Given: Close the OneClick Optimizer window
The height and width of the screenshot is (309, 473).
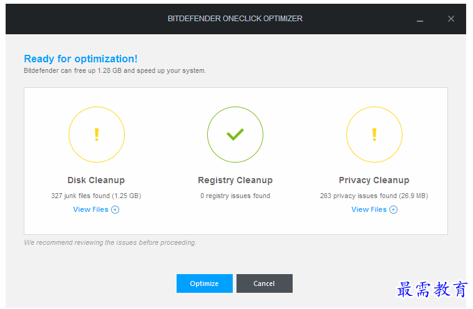Looking at the screenshot, I should (451, 19).
